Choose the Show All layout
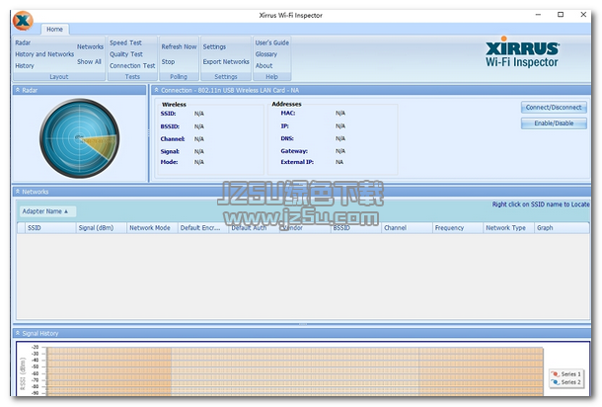 point(89,61)
